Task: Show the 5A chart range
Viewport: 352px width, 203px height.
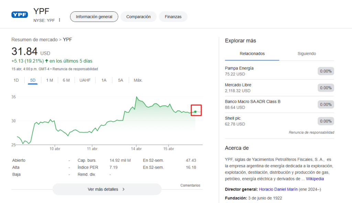Action: point(121,80)
